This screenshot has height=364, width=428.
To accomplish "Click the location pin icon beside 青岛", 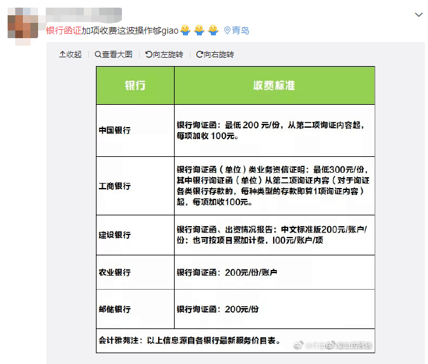I will click(227, 30).
